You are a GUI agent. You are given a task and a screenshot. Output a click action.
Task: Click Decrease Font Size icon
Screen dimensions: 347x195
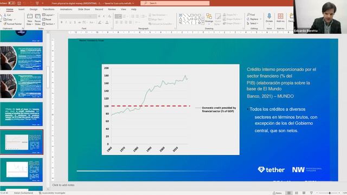tap(104, 16)
